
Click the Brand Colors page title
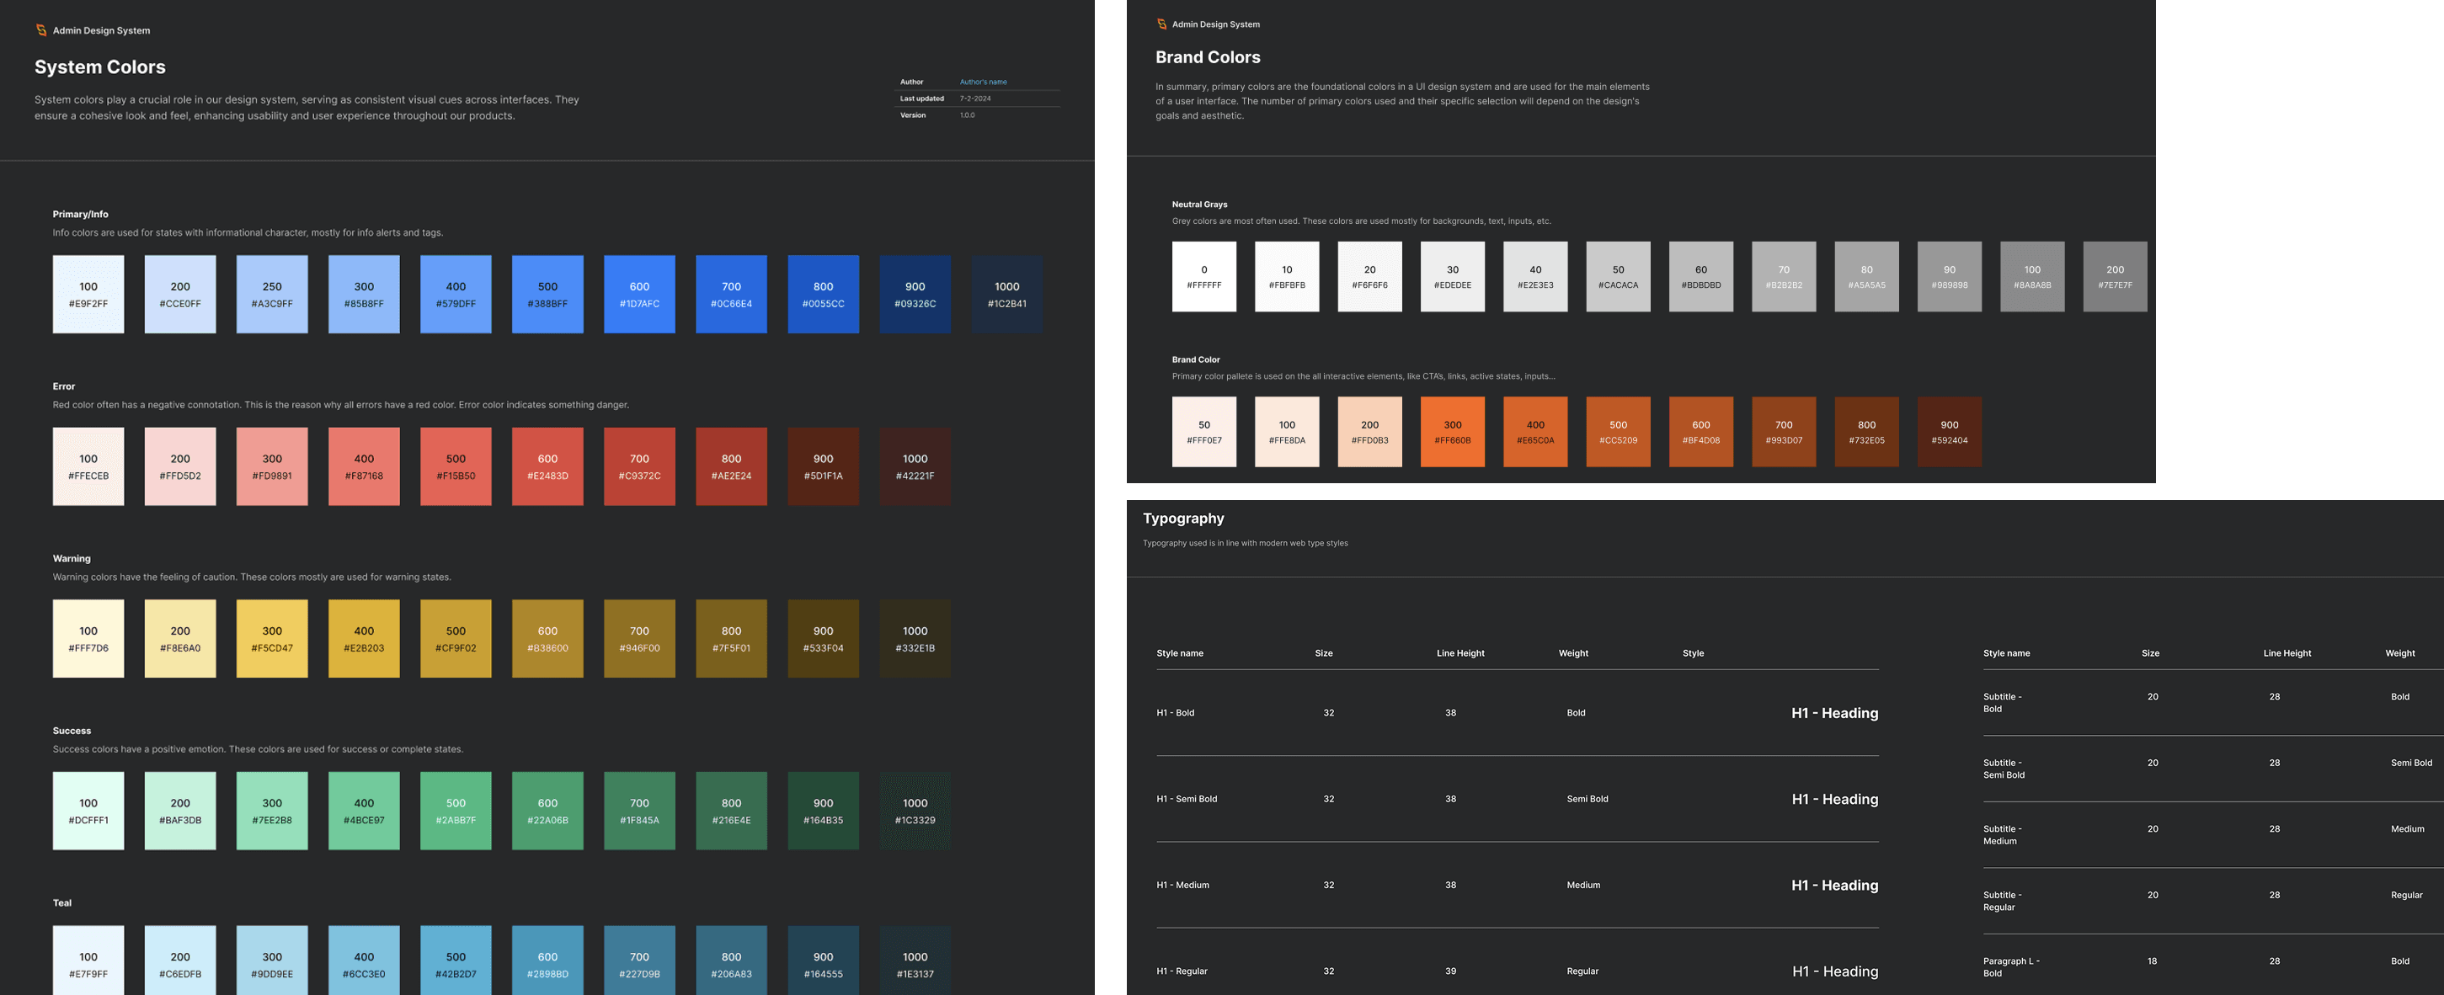pos(1208,57)
